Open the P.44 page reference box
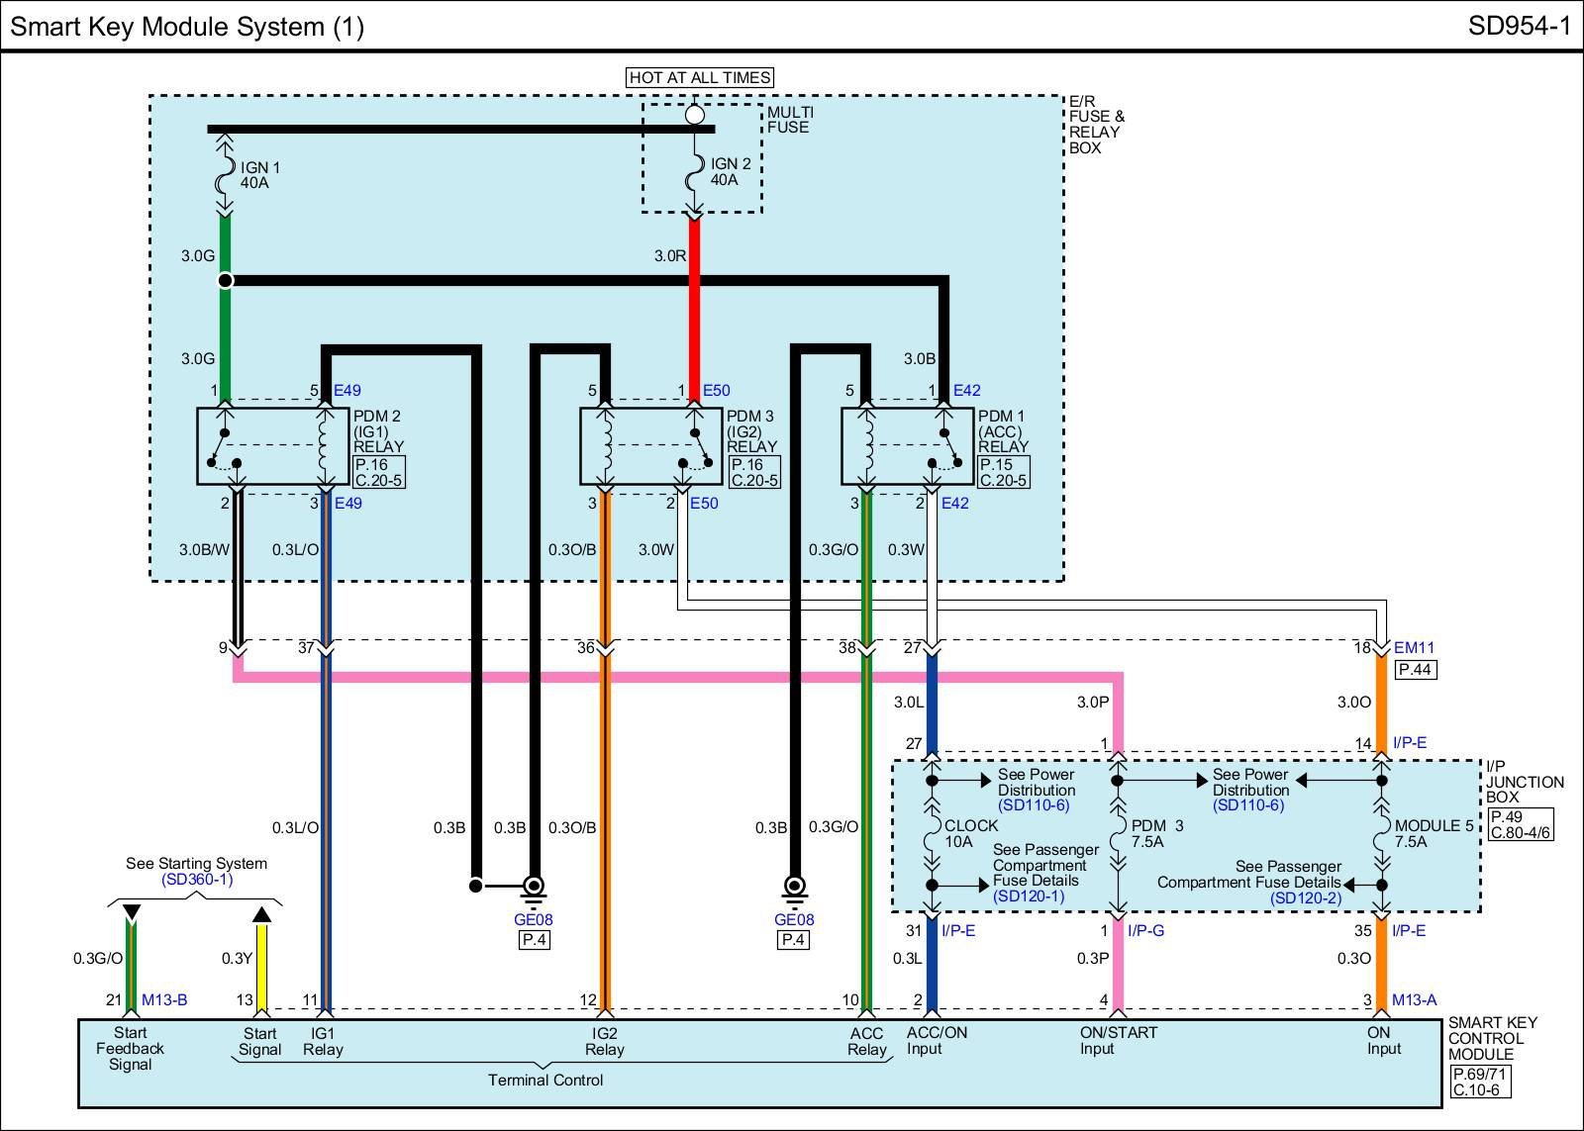The height and width of the screenshot is (1131, 1584). [1415, 670]
